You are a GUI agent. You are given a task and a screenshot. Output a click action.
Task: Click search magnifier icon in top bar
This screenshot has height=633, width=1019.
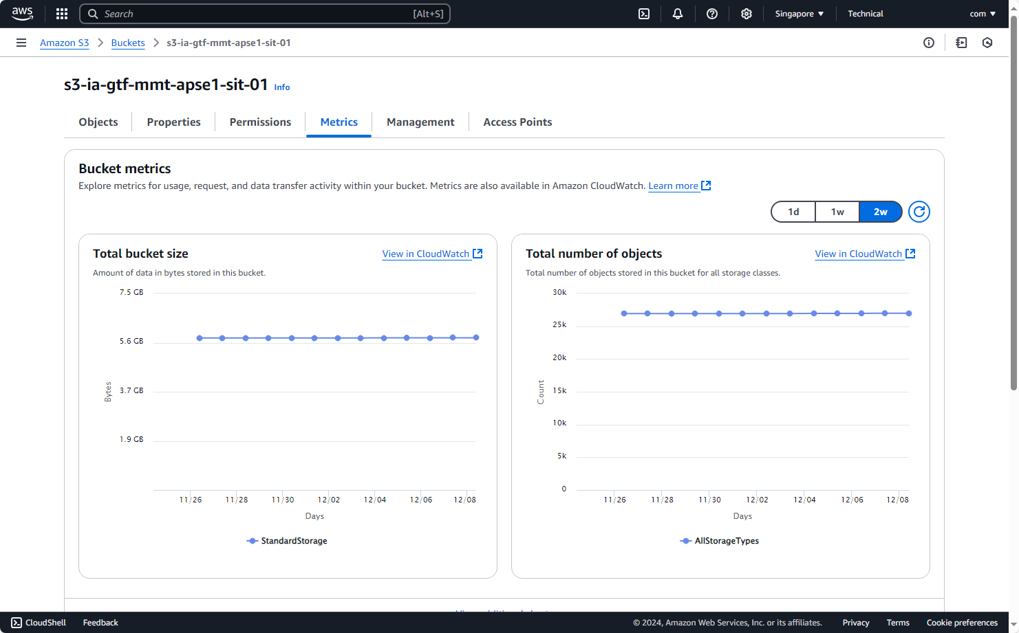93,14
